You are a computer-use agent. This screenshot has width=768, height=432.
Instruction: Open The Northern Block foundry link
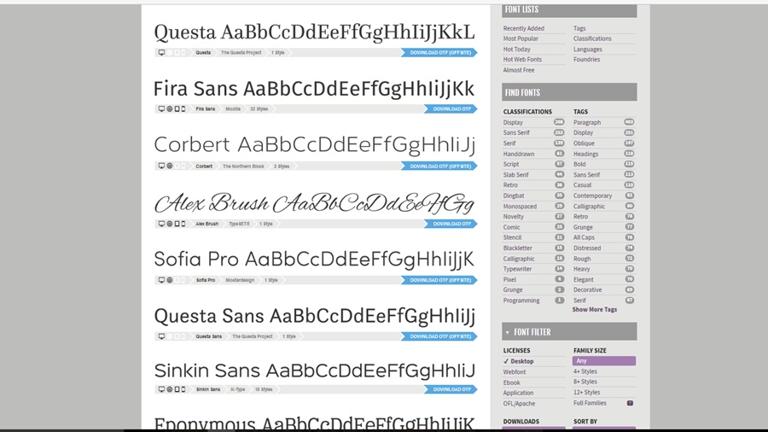click(243, 166)
